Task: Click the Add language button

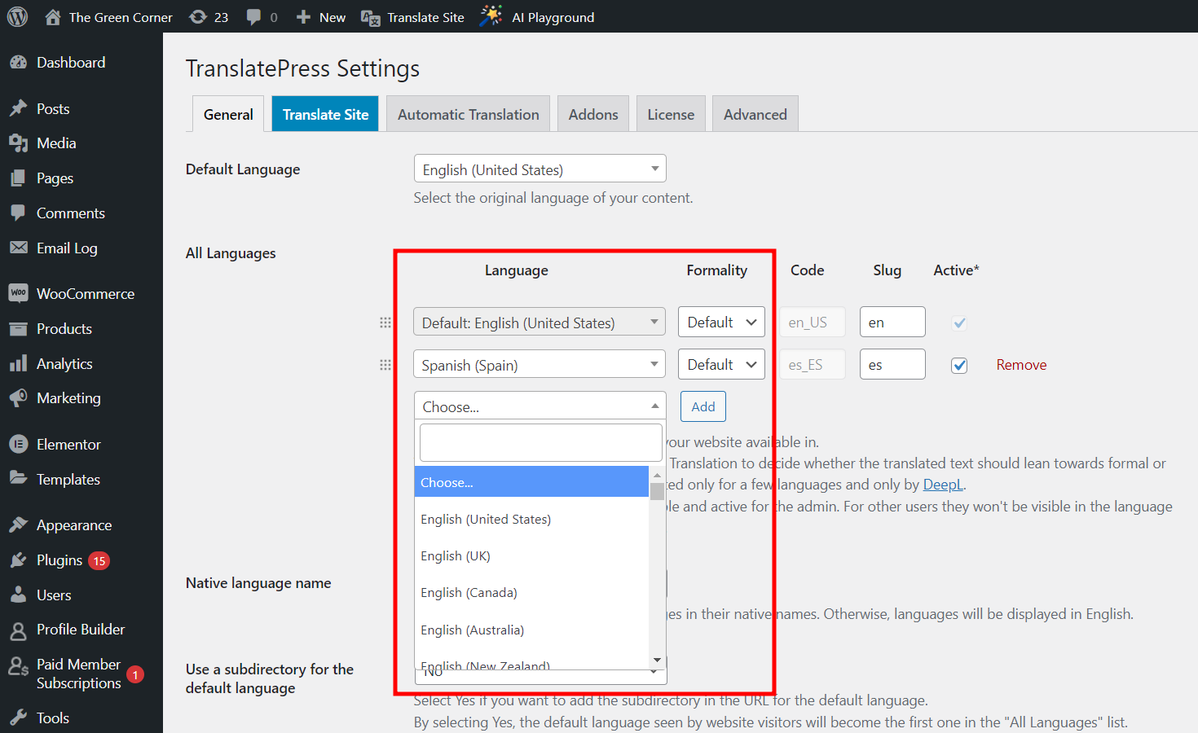Action: click(703, 406)
